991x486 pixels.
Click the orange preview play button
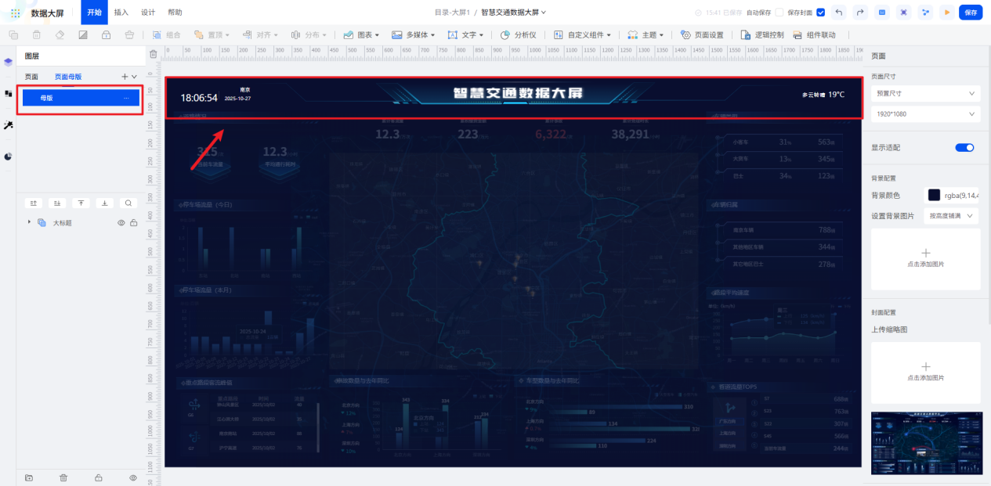point(947,13)
